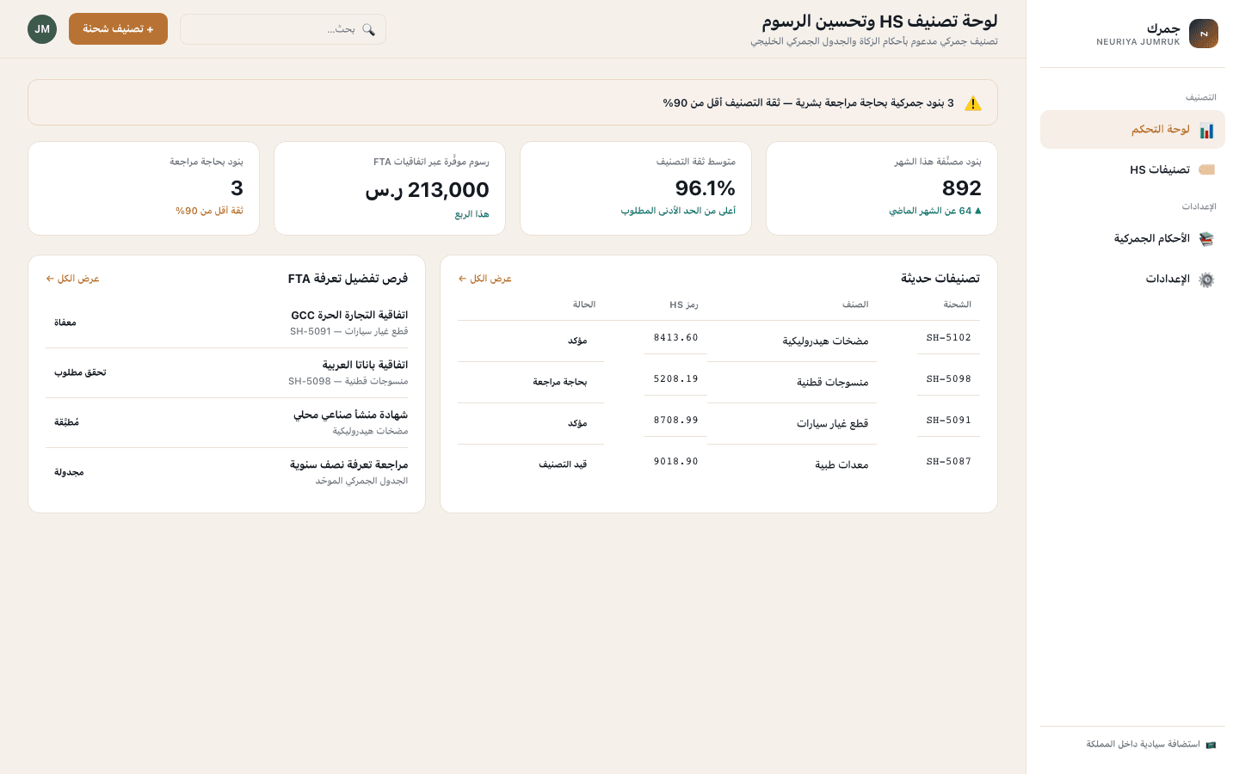This screenshot has width=1239, height=774.
Task: Select shipment SH-5091 in recent table
Action: point(948,421)
